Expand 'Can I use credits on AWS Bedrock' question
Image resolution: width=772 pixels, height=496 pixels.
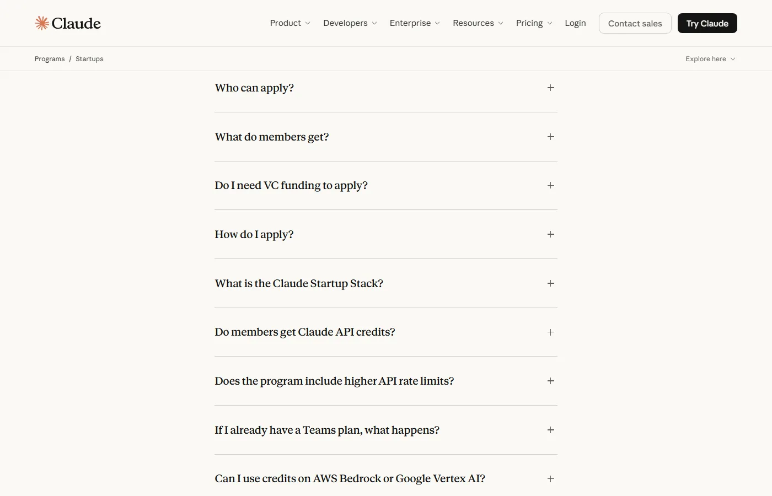click(386, 478)
